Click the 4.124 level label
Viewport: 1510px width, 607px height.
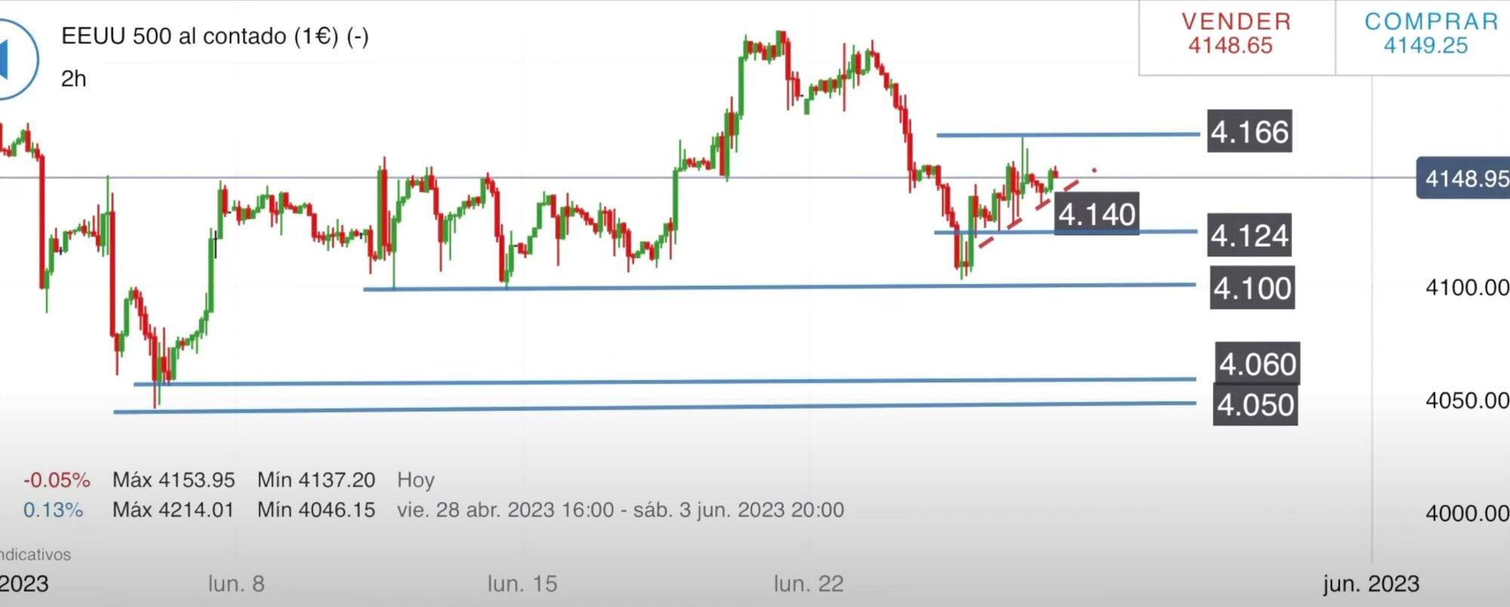pos(1249,236)
